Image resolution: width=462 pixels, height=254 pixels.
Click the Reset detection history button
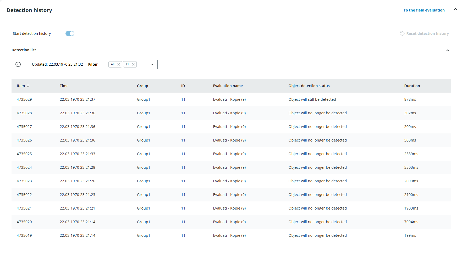tap(424, 33)
